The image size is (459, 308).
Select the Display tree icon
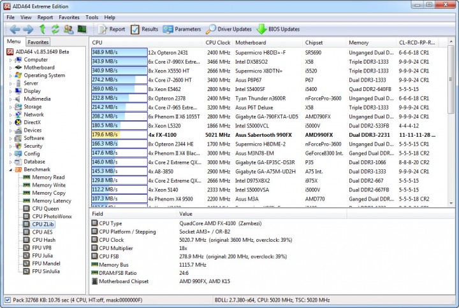18,91
